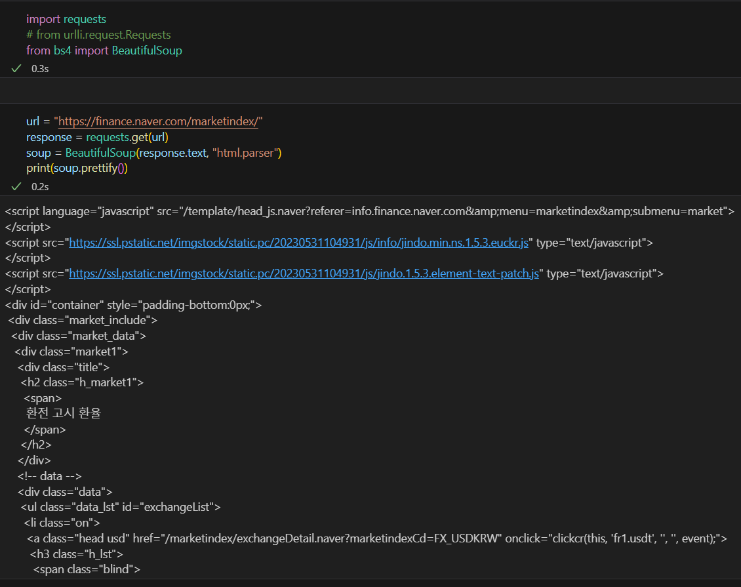Image resolution: width=741 pixels, height=587 pixels.
Task: Click the commented urlli.request.Requests line
Action: (98, 35)
